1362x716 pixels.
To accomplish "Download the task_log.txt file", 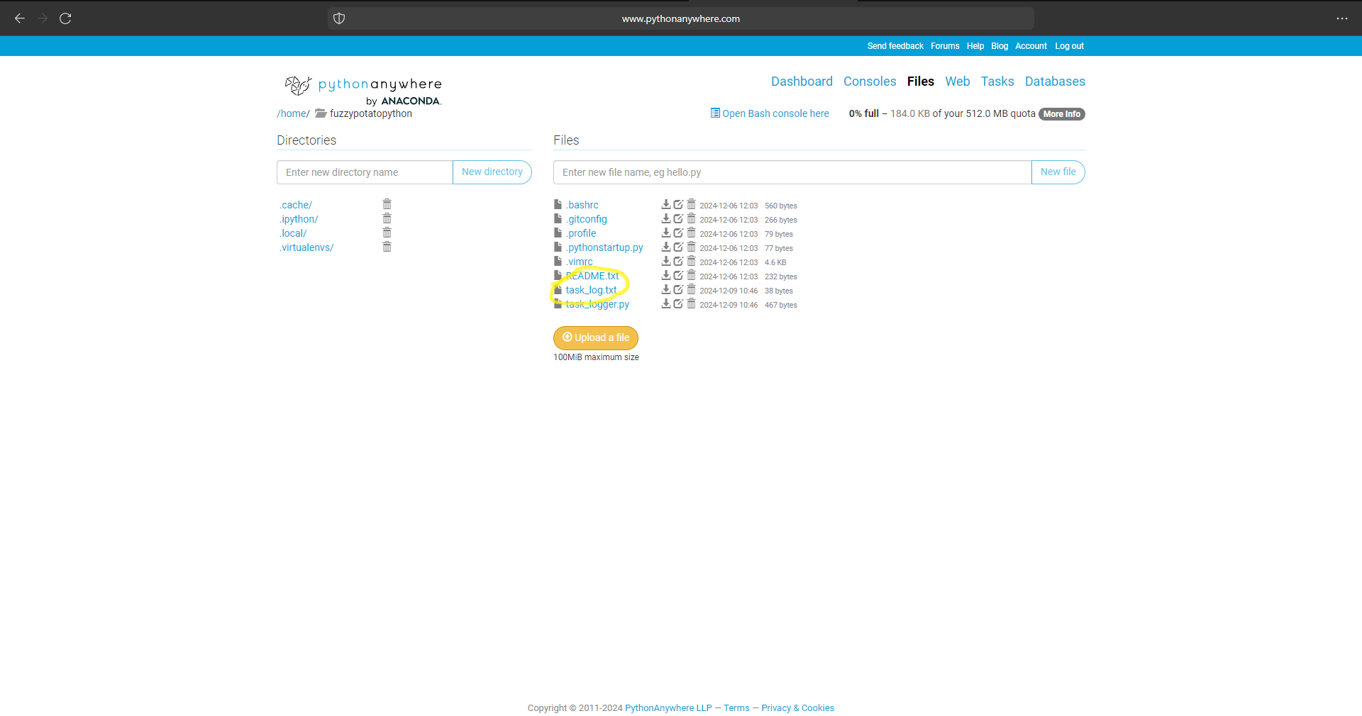I will coord(665,289).
